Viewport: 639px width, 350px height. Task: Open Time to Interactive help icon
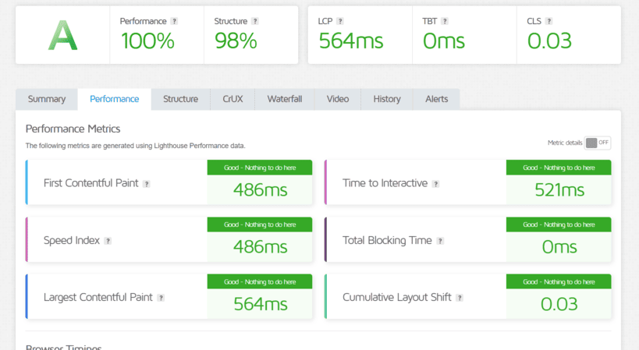(x=435, y=184)
